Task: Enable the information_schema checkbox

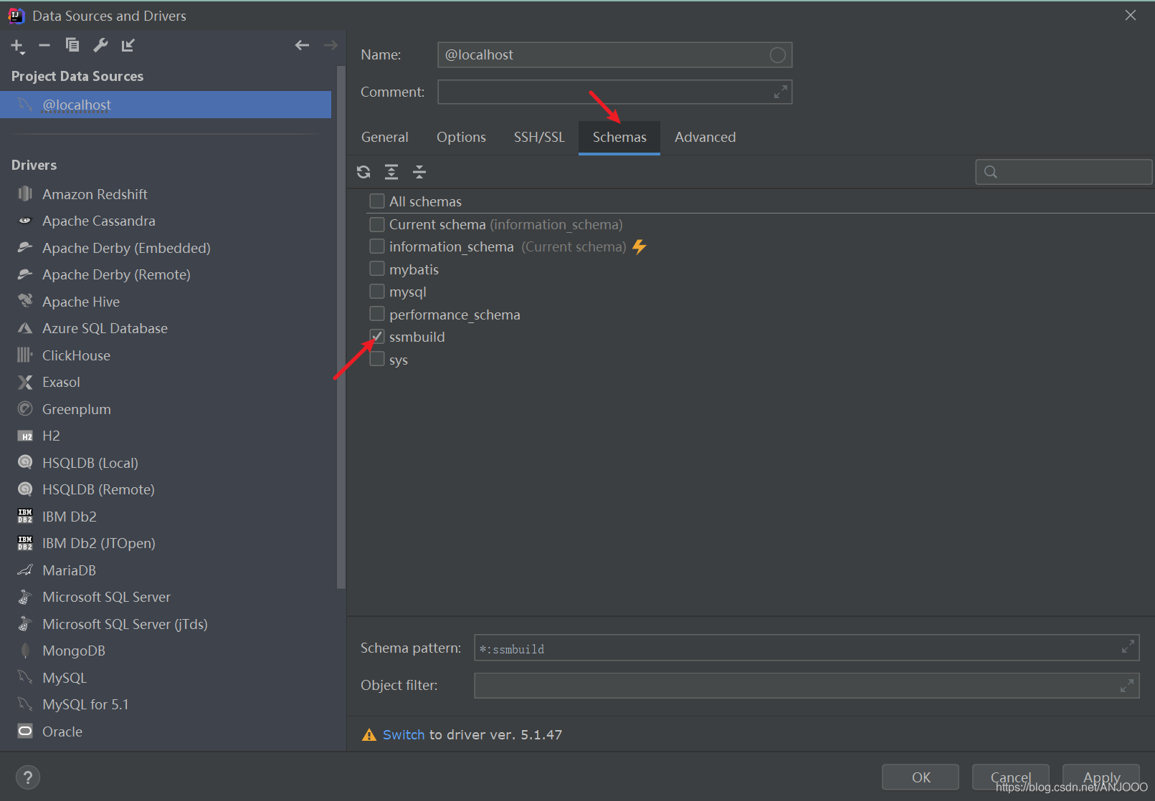Action: coord(377,246)
